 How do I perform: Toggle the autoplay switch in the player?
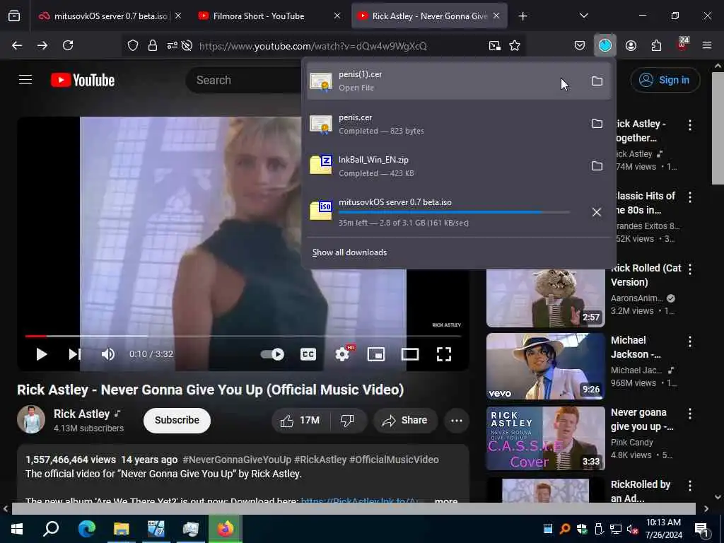click(x=272, y=354)
